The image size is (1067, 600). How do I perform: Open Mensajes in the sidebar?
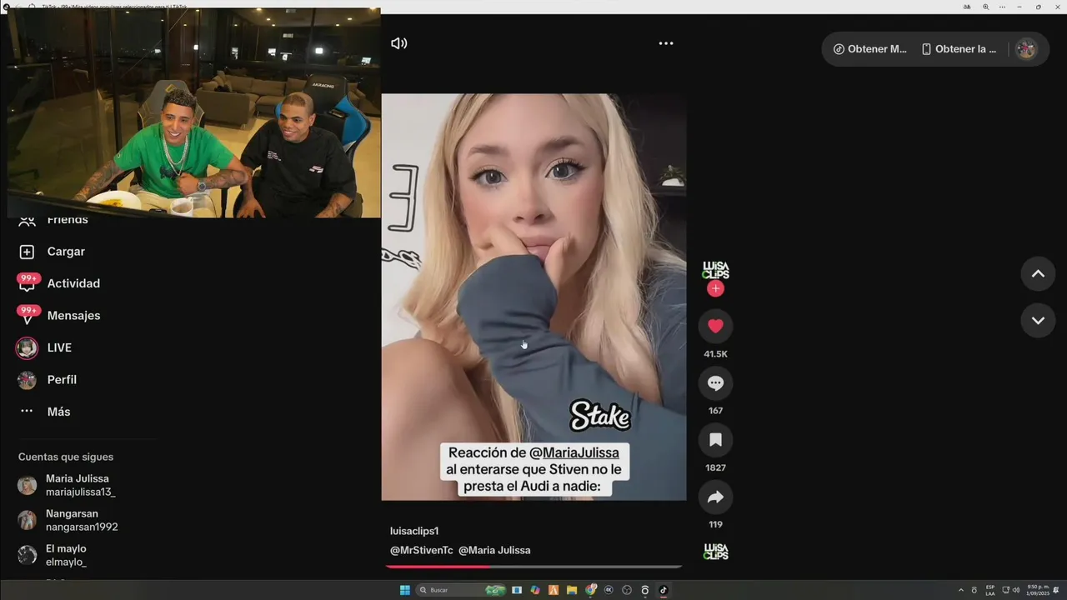pos(73,316)
